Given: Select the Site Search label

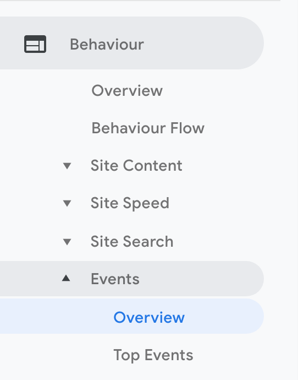Looking at the screenshot, I should tap(132, 241).
